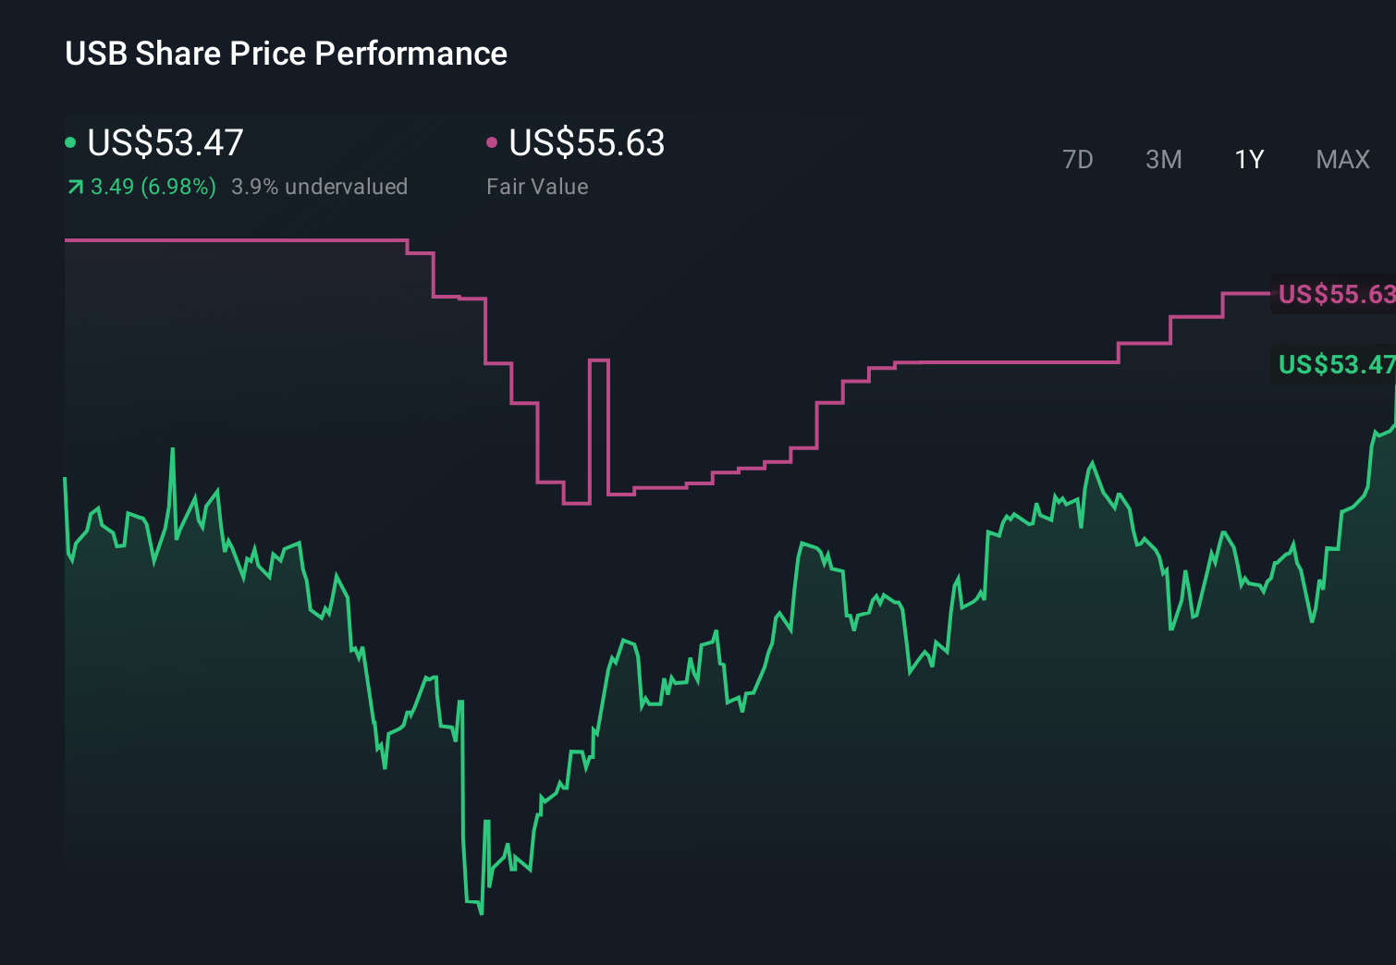The height and width of the screenshot is (965, 1396).
Task: Toggle the Fair Value line visibility
Action: pos(493,141)
